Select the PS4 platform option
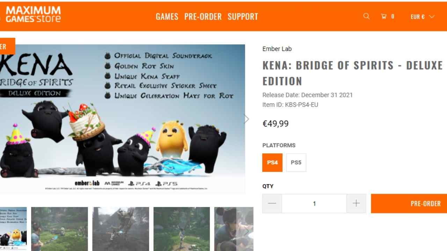Screen dimensions: 447x251 point(272,162)
